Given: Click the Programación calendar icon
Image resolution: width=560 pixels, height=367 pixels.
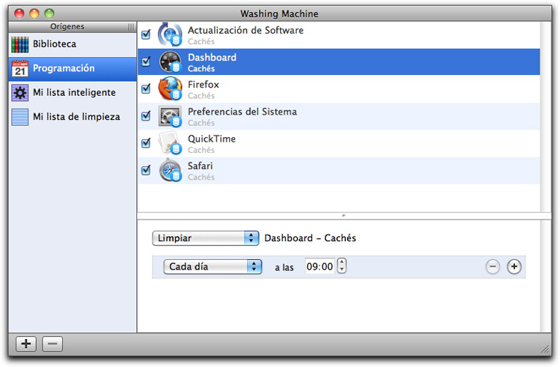Looking at the screenshot, I should pos(20,68).
